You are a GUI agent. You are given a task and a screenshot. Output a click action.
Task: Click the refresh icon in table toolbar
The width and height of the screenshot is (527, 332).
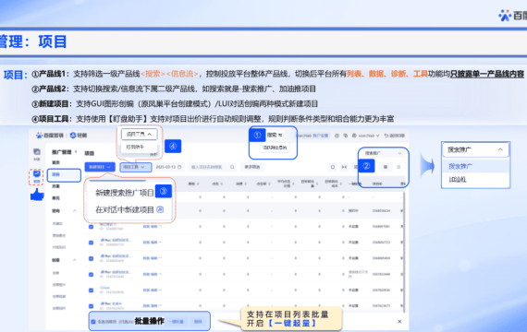(333, 167)
